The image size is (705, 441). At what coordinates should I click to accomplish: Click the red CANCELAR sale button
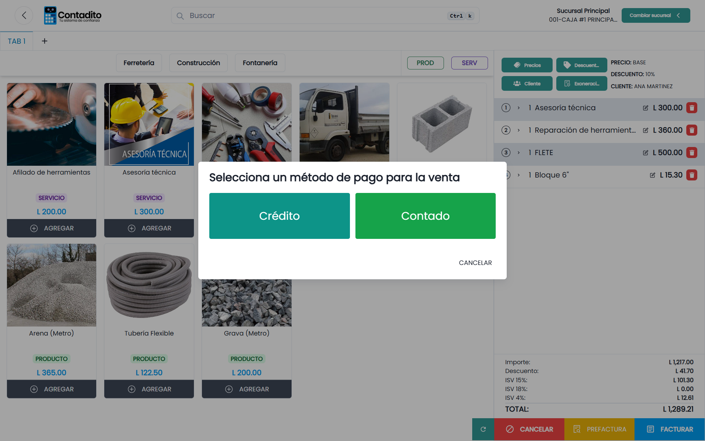tap(529, 429)
